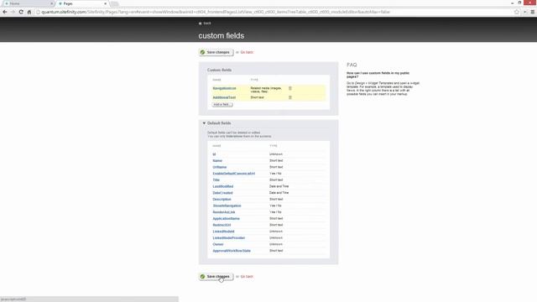Open the AdditionalText custom field
Image resolution: width=537 pixels, height=302 pixels.
tap(224, 97)
